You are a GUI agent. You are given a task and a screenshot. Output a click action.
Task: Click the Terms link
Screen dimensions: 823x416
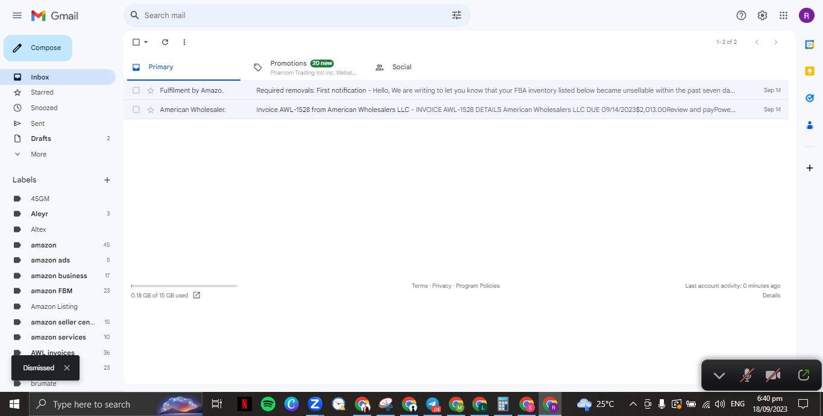pos(419,286)
